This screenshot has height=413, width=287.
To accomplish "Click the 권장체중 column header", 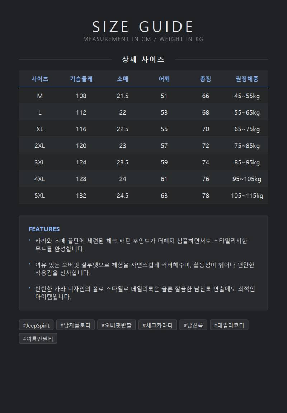I will pyautogui.click(x=247, y=79).
